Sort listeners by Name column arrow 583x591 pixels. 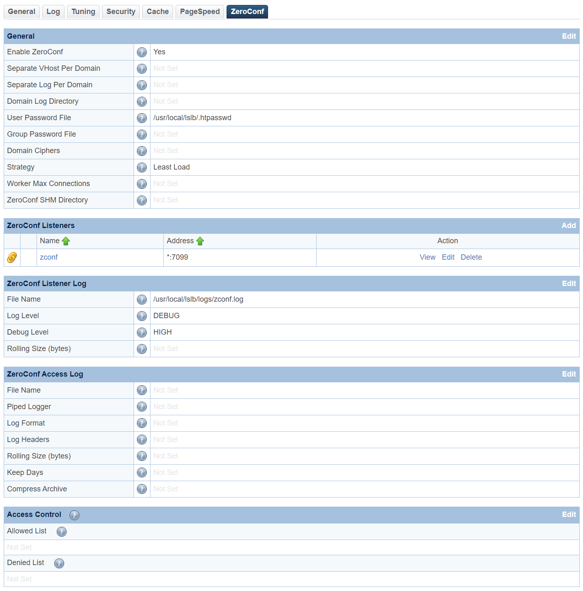click(x=66, y=241)
